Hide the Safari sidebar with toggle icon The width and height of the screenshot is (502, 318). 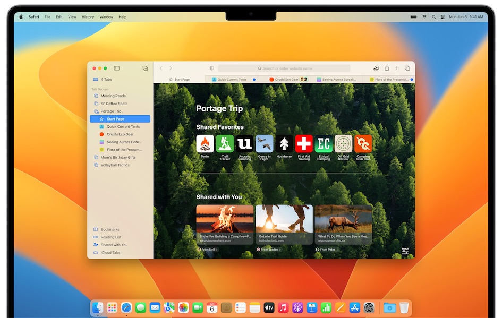[x=116, y=68]
